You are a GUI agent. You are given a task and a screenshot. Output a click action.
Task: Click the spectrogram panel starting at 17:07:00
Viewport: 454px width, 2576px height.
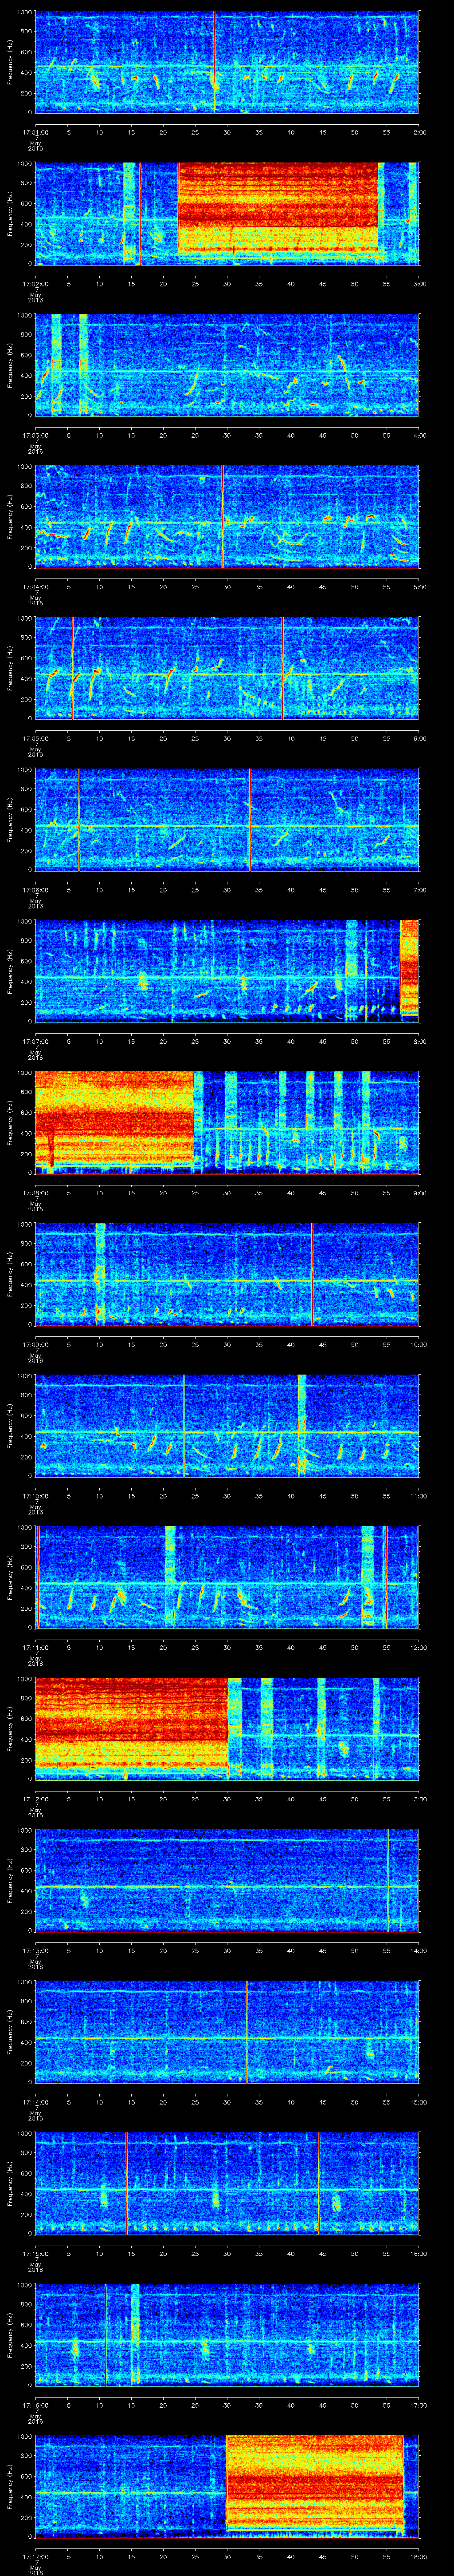(227, 971)
